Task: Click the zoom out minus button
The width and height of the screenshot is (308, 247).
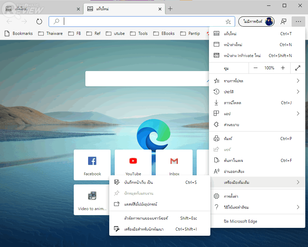Action: (256, 68)
